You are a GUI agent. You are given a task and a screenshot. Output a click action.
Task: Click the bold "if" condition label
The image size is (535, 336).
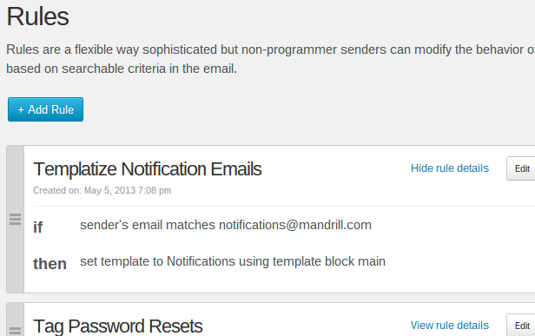click(x=38, y=227)
